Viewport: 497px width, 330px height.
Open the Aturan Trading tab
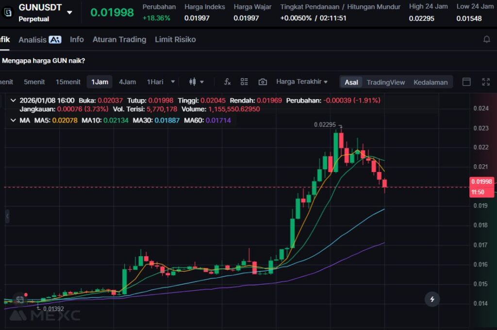(x=119, y=39)
